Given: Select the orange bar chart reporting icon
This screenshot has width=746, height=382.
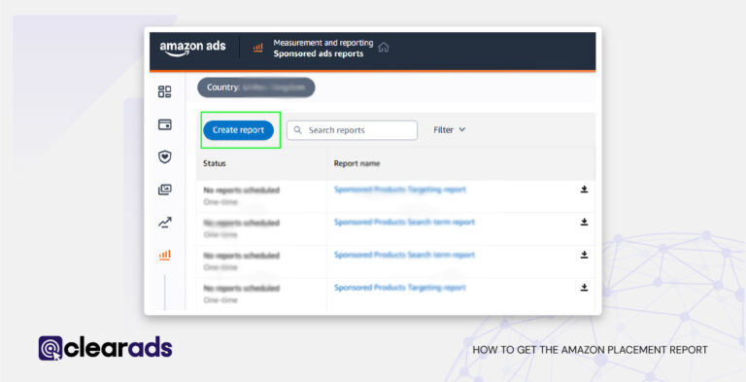Looking at the screenshot, I should click(x=164, y=256).
